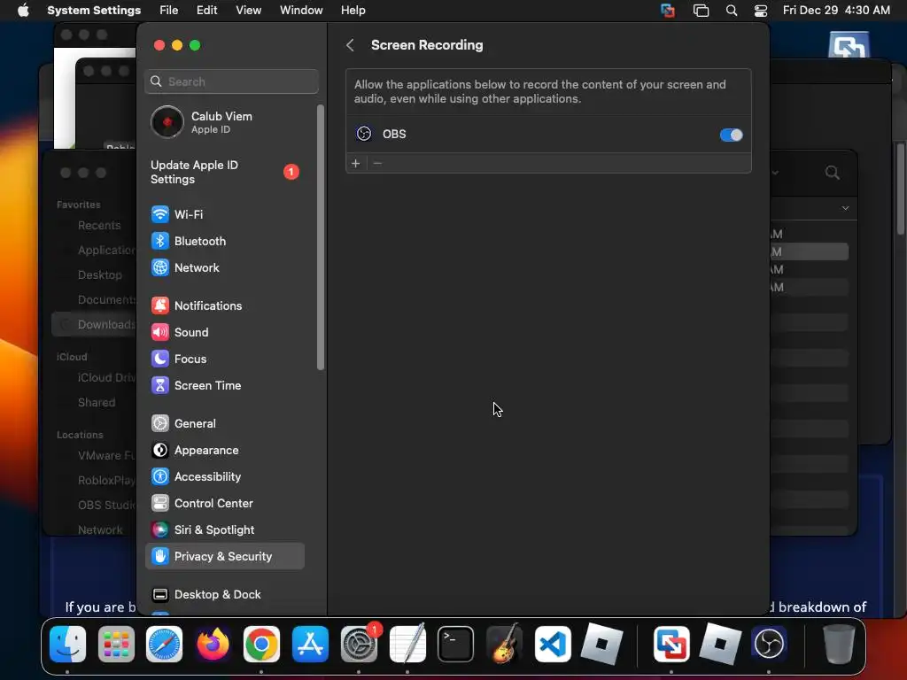Open Control Center from the menu bar
This screenshot has height=680, width=907.
pyautogui.click(x=761, y=11)
